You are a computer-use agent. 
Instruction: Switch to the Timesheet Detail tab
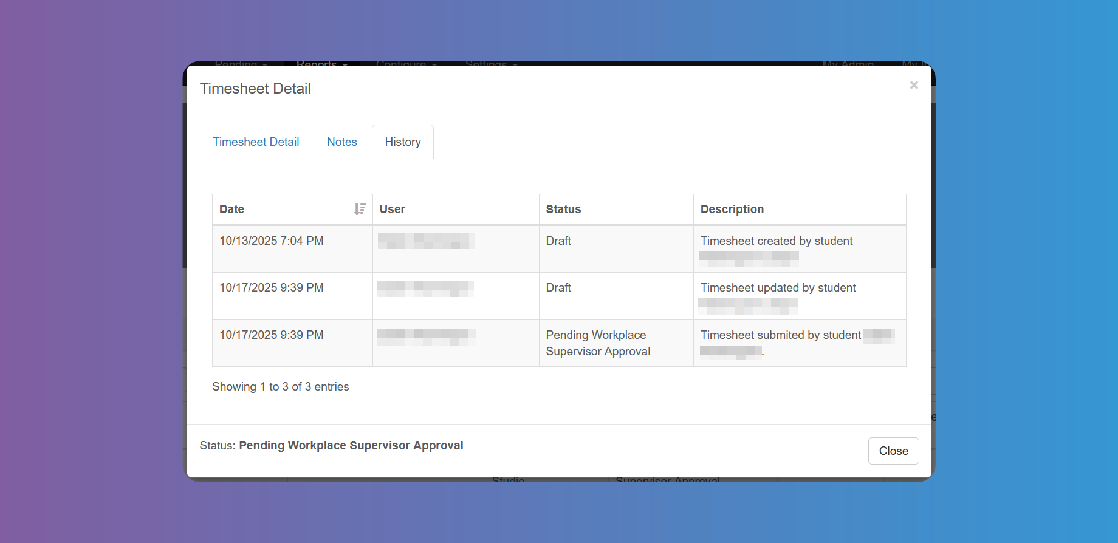click(x=256, y=142)
